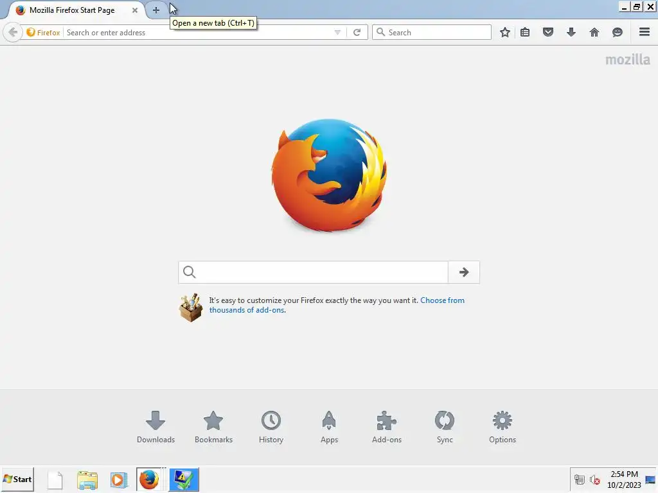Open Sync from the bottom launcher
This screenshot has height=493, width=658.
pyautogui.click(x=445, y=427)
